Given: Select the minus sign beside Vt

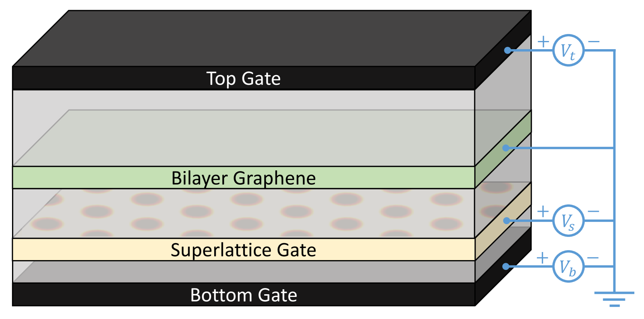Looking at the screenshot, I should click(x=594, y=42).
